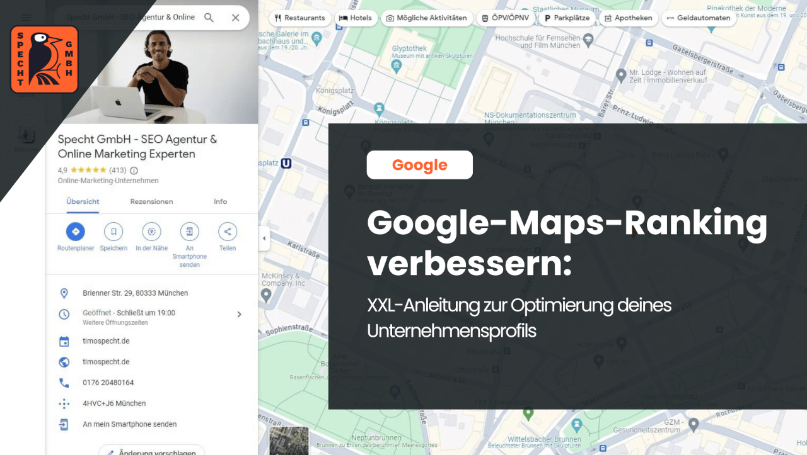This screenshot has width=807, height=455.
Task: Select the Parkplätze chip
Action: tap(567, 18)
